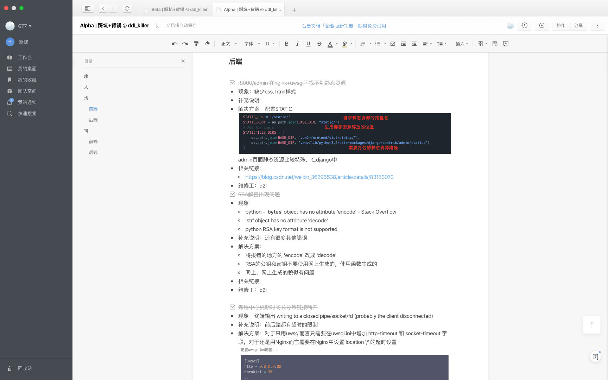The image size is (608, 380).
Task: Jump to '人' in table of contents
Action: [86, 87]
